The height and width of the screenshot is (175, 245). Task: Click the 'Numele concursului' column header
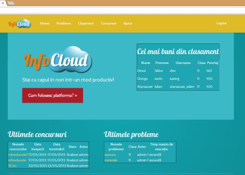[x=18, y=147]
